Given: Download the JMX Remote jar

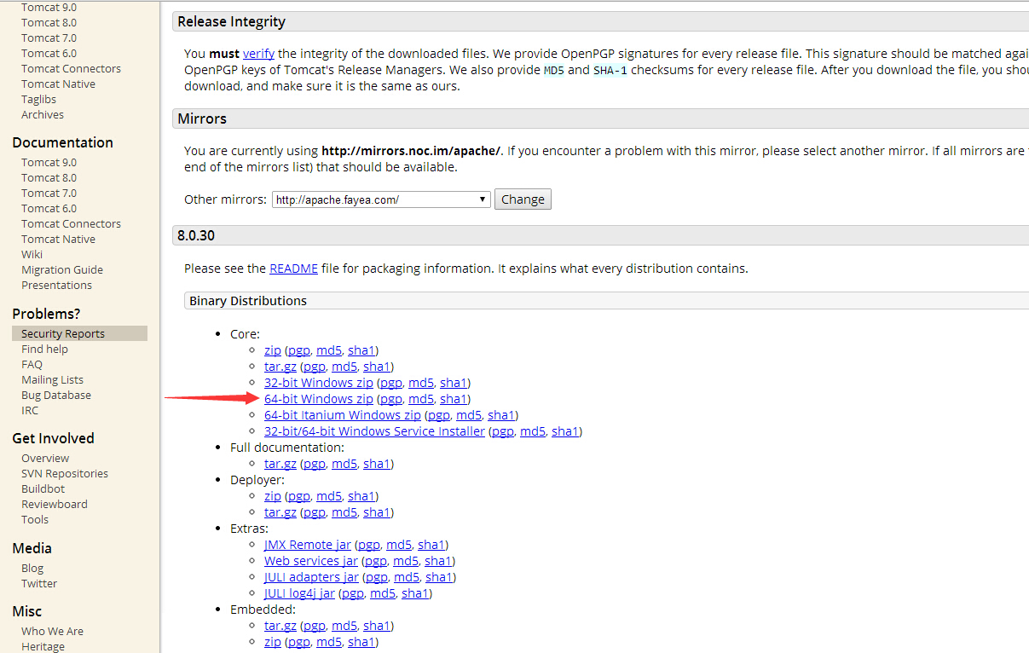Looking at the screenshot, I should tap(307, 545).
